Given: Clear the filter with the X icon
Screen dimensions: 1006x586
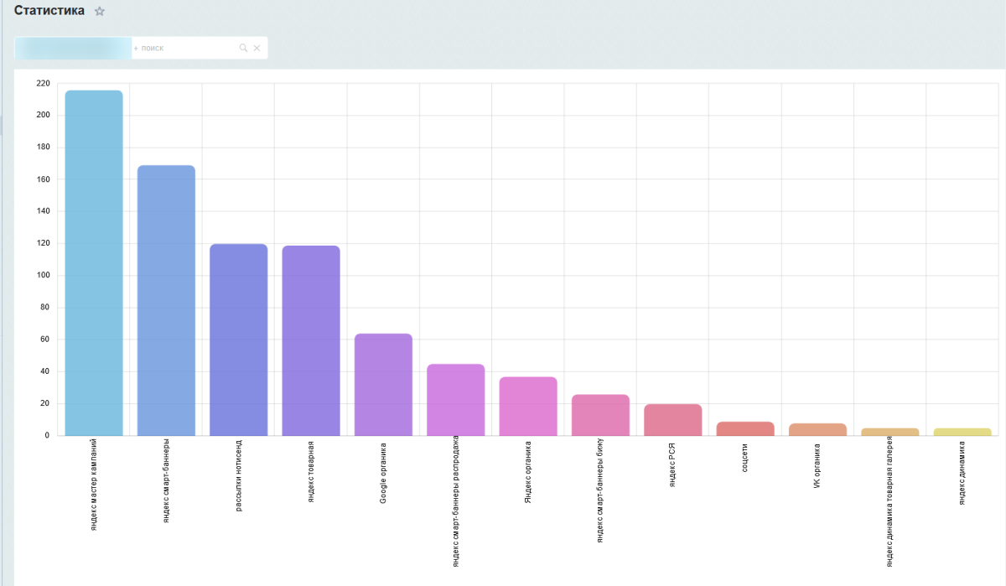Looking at the screenshot, I should tap(257, 49).
